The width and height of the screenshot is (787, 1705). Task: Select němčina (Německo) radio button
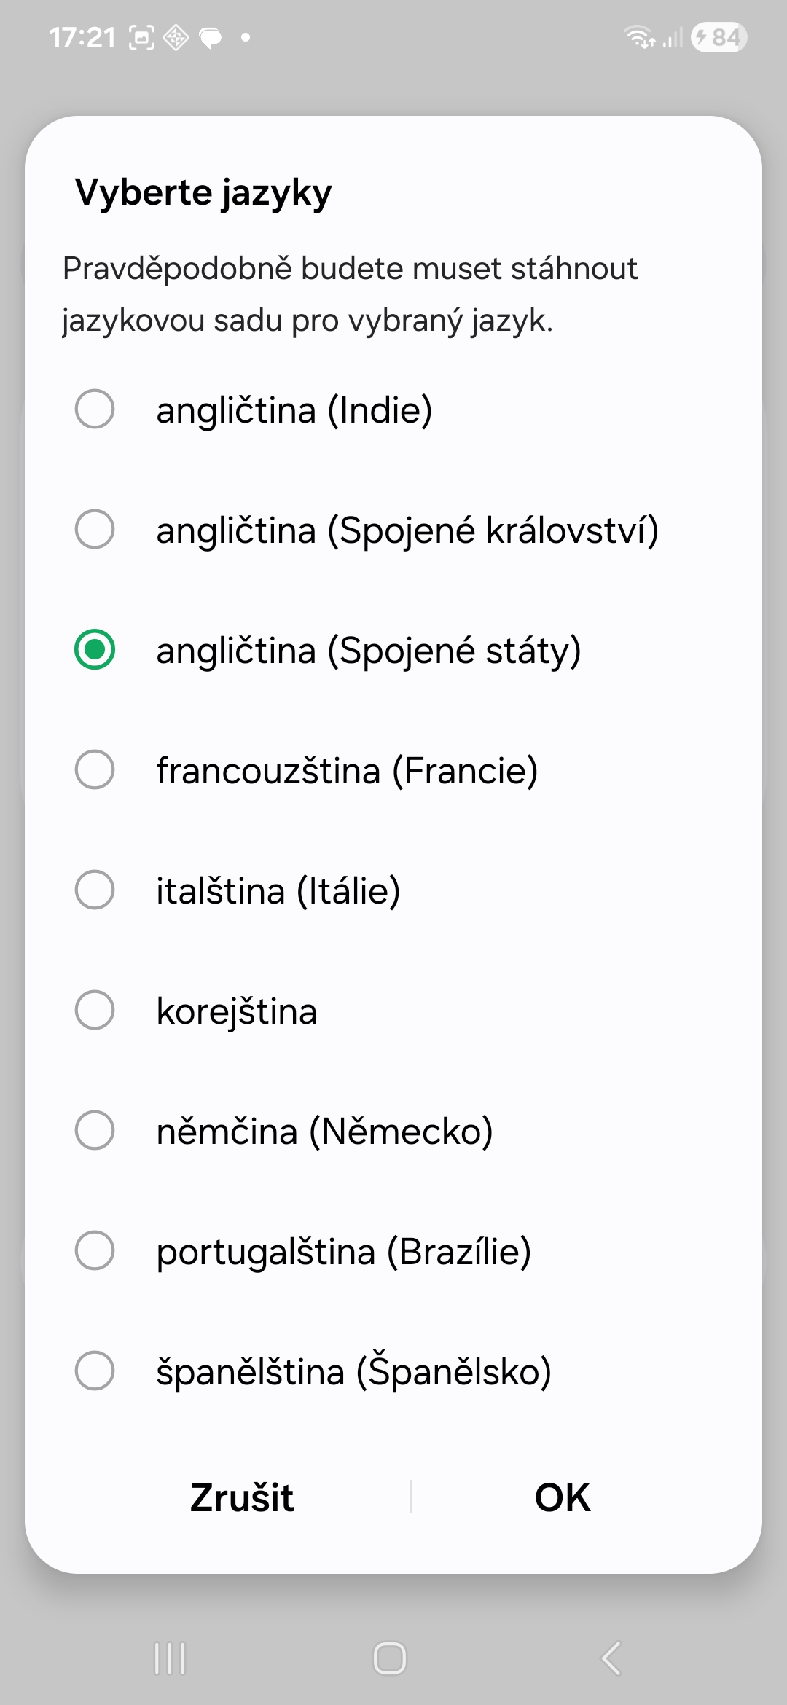pyautogui.click(x=95, y=1130)
